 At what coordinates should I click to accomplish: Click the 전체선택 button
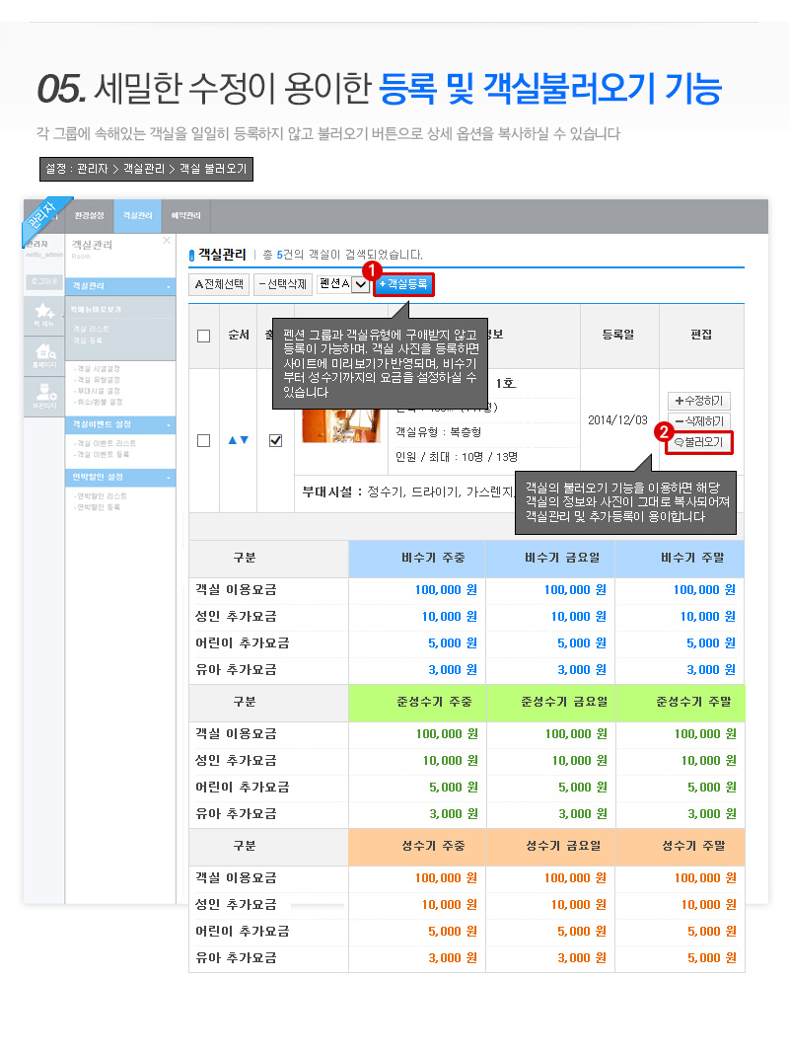pyautogui.click(x=219, y=284)
